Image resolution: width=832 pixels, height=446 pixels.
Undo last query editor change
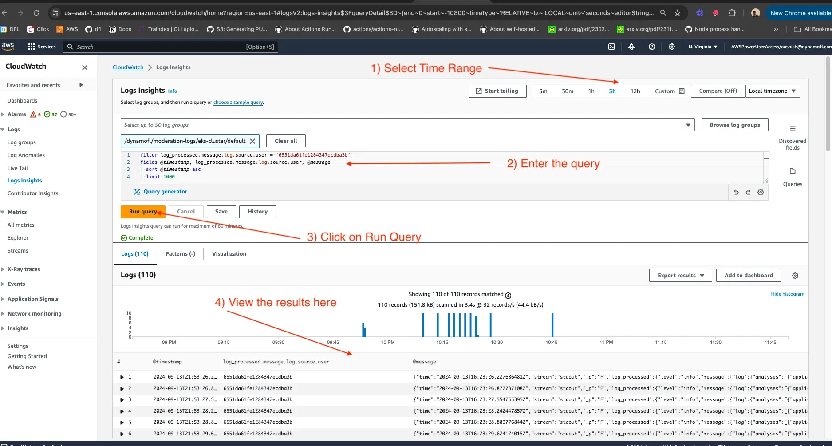point(736,192)
